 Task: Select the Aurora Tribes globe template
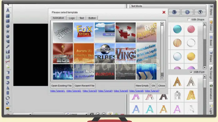point(105,53)
